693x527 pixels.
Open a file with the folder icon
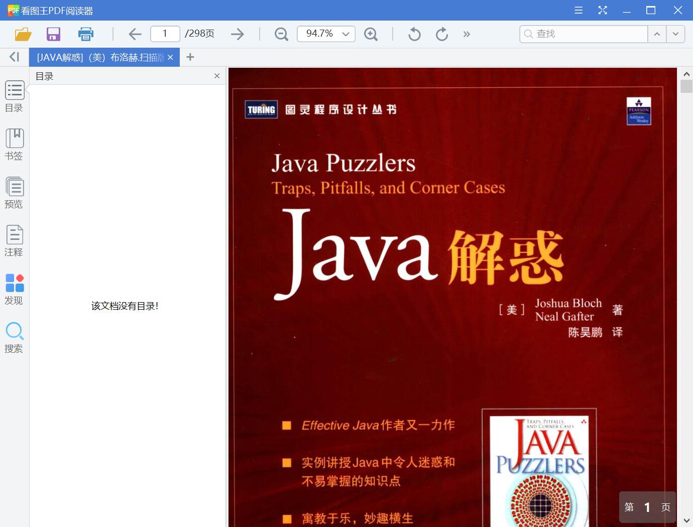click(23, 34)
